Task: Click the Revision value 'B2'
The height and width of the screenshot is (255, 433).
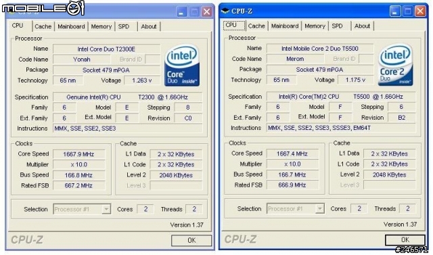Action: [401, 118]
